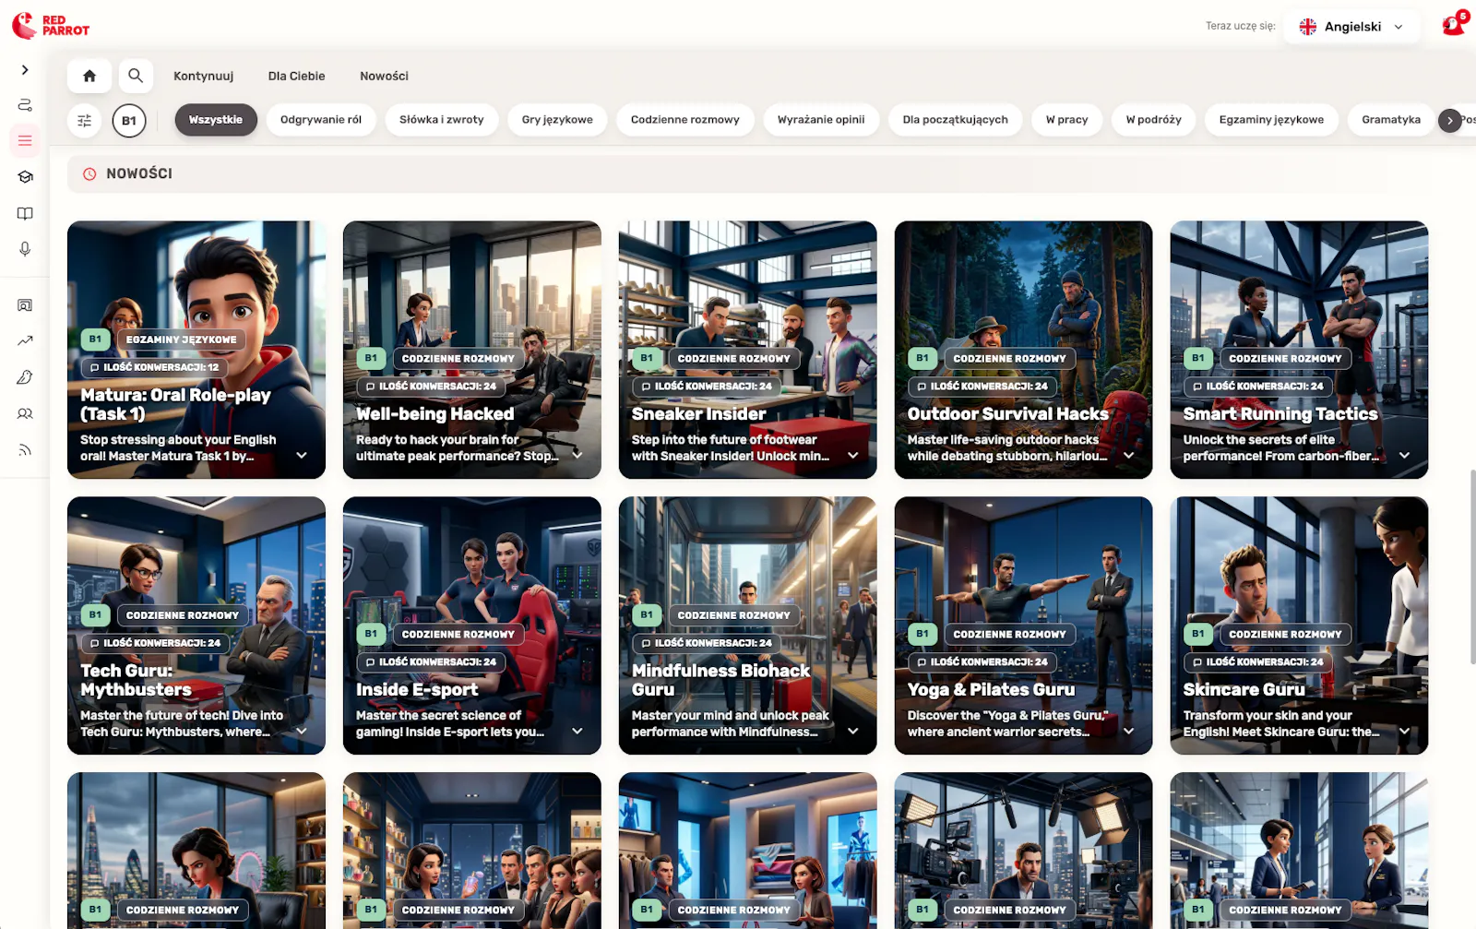Expand Yoga & Pilates Guru card description

point(1128,732)
